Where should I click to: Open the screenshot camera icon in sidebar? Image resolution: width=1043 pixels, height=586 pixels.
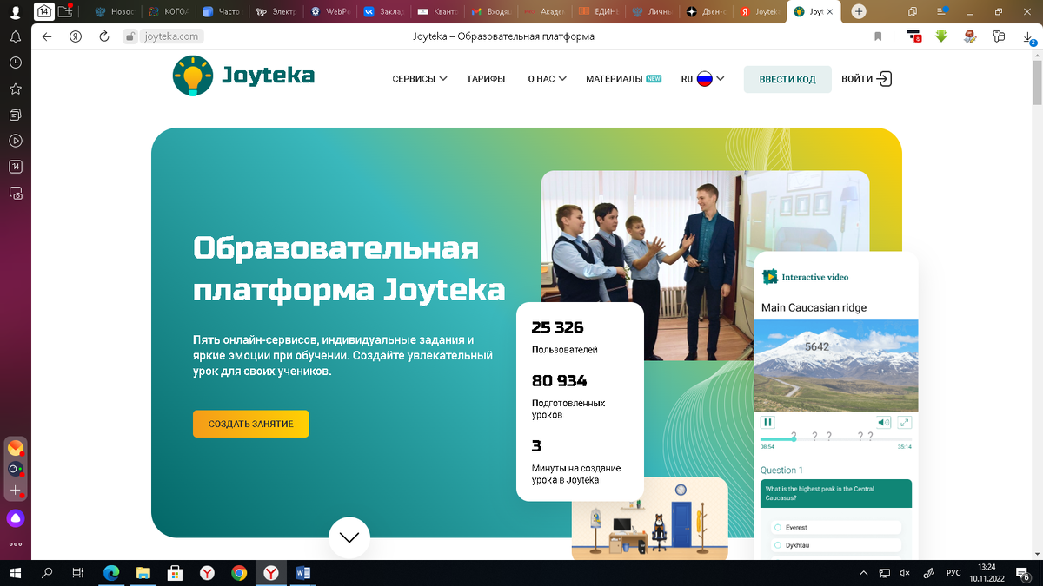tap(16, 193)
